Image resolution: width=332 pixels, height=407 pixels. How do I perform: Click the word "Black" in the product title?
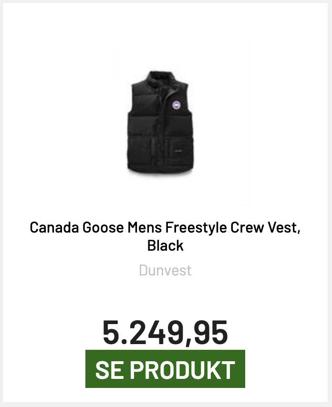click(x=166, y=245)
